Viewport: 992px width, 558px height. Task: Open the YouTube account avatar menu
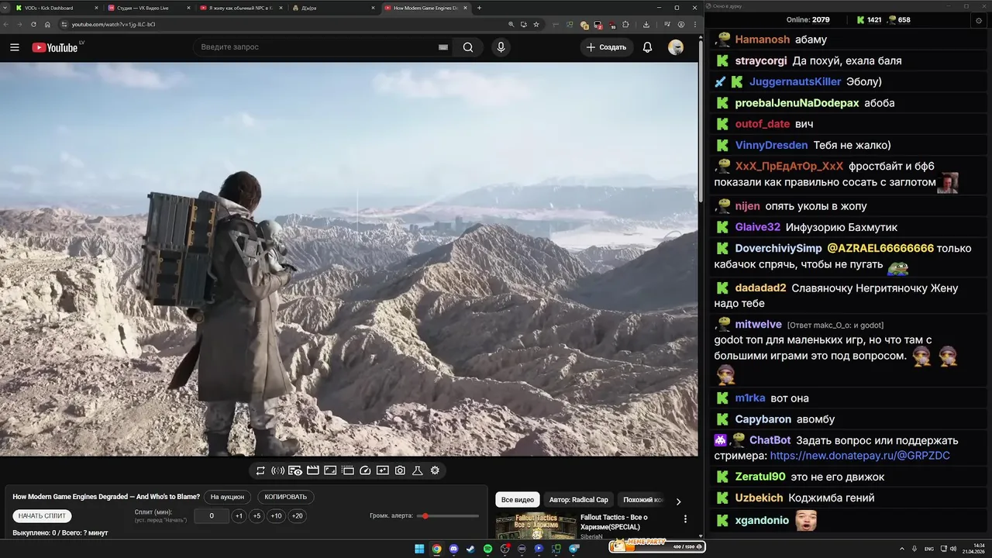(676, 47)
